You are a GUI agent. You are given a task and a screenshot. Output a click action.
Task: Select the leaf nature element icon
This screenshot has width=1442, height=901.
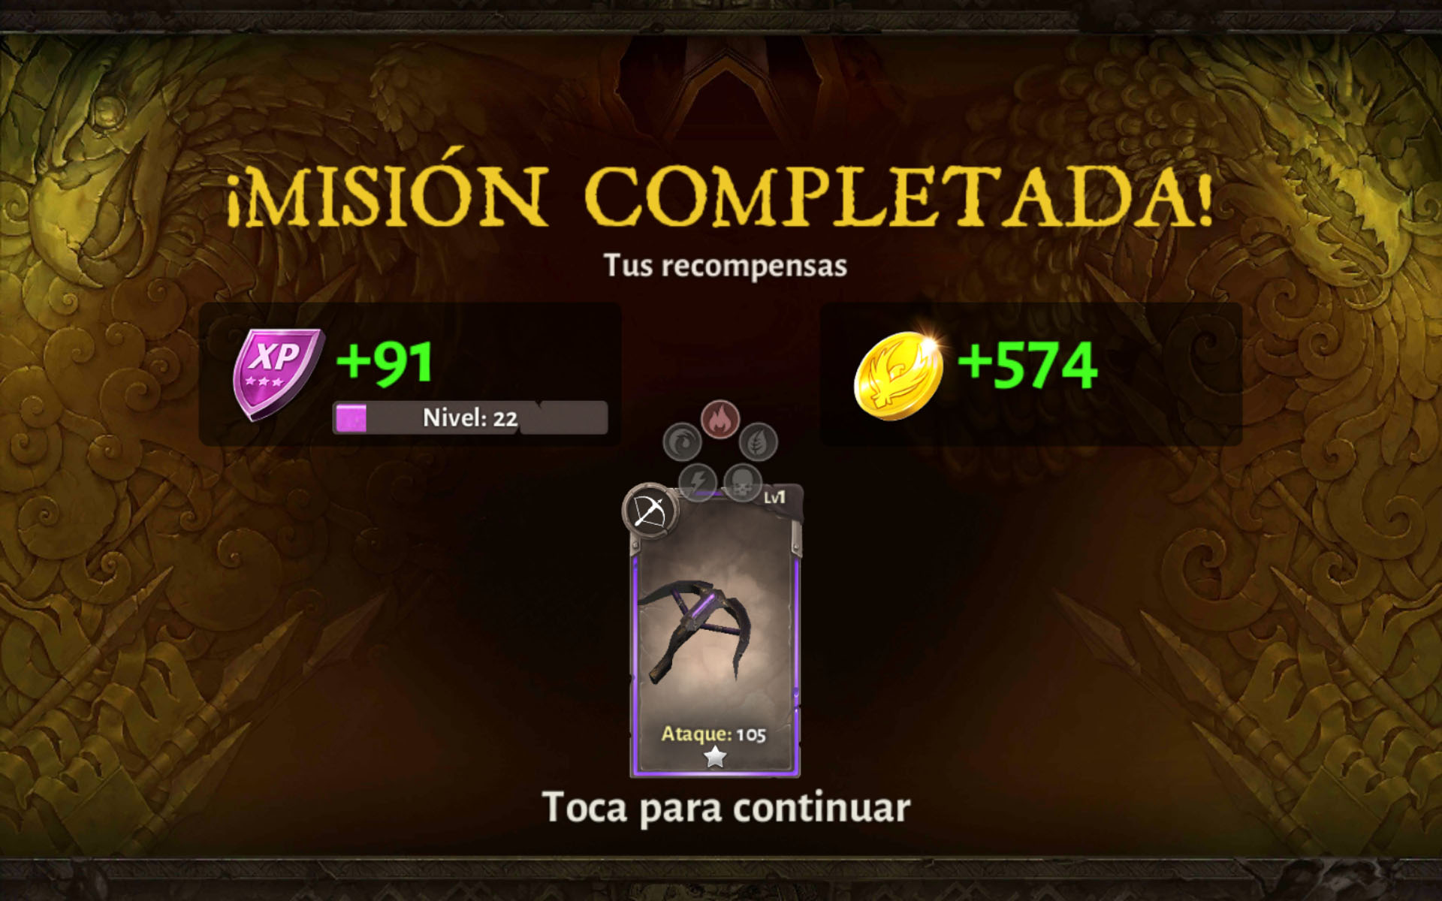758,441
